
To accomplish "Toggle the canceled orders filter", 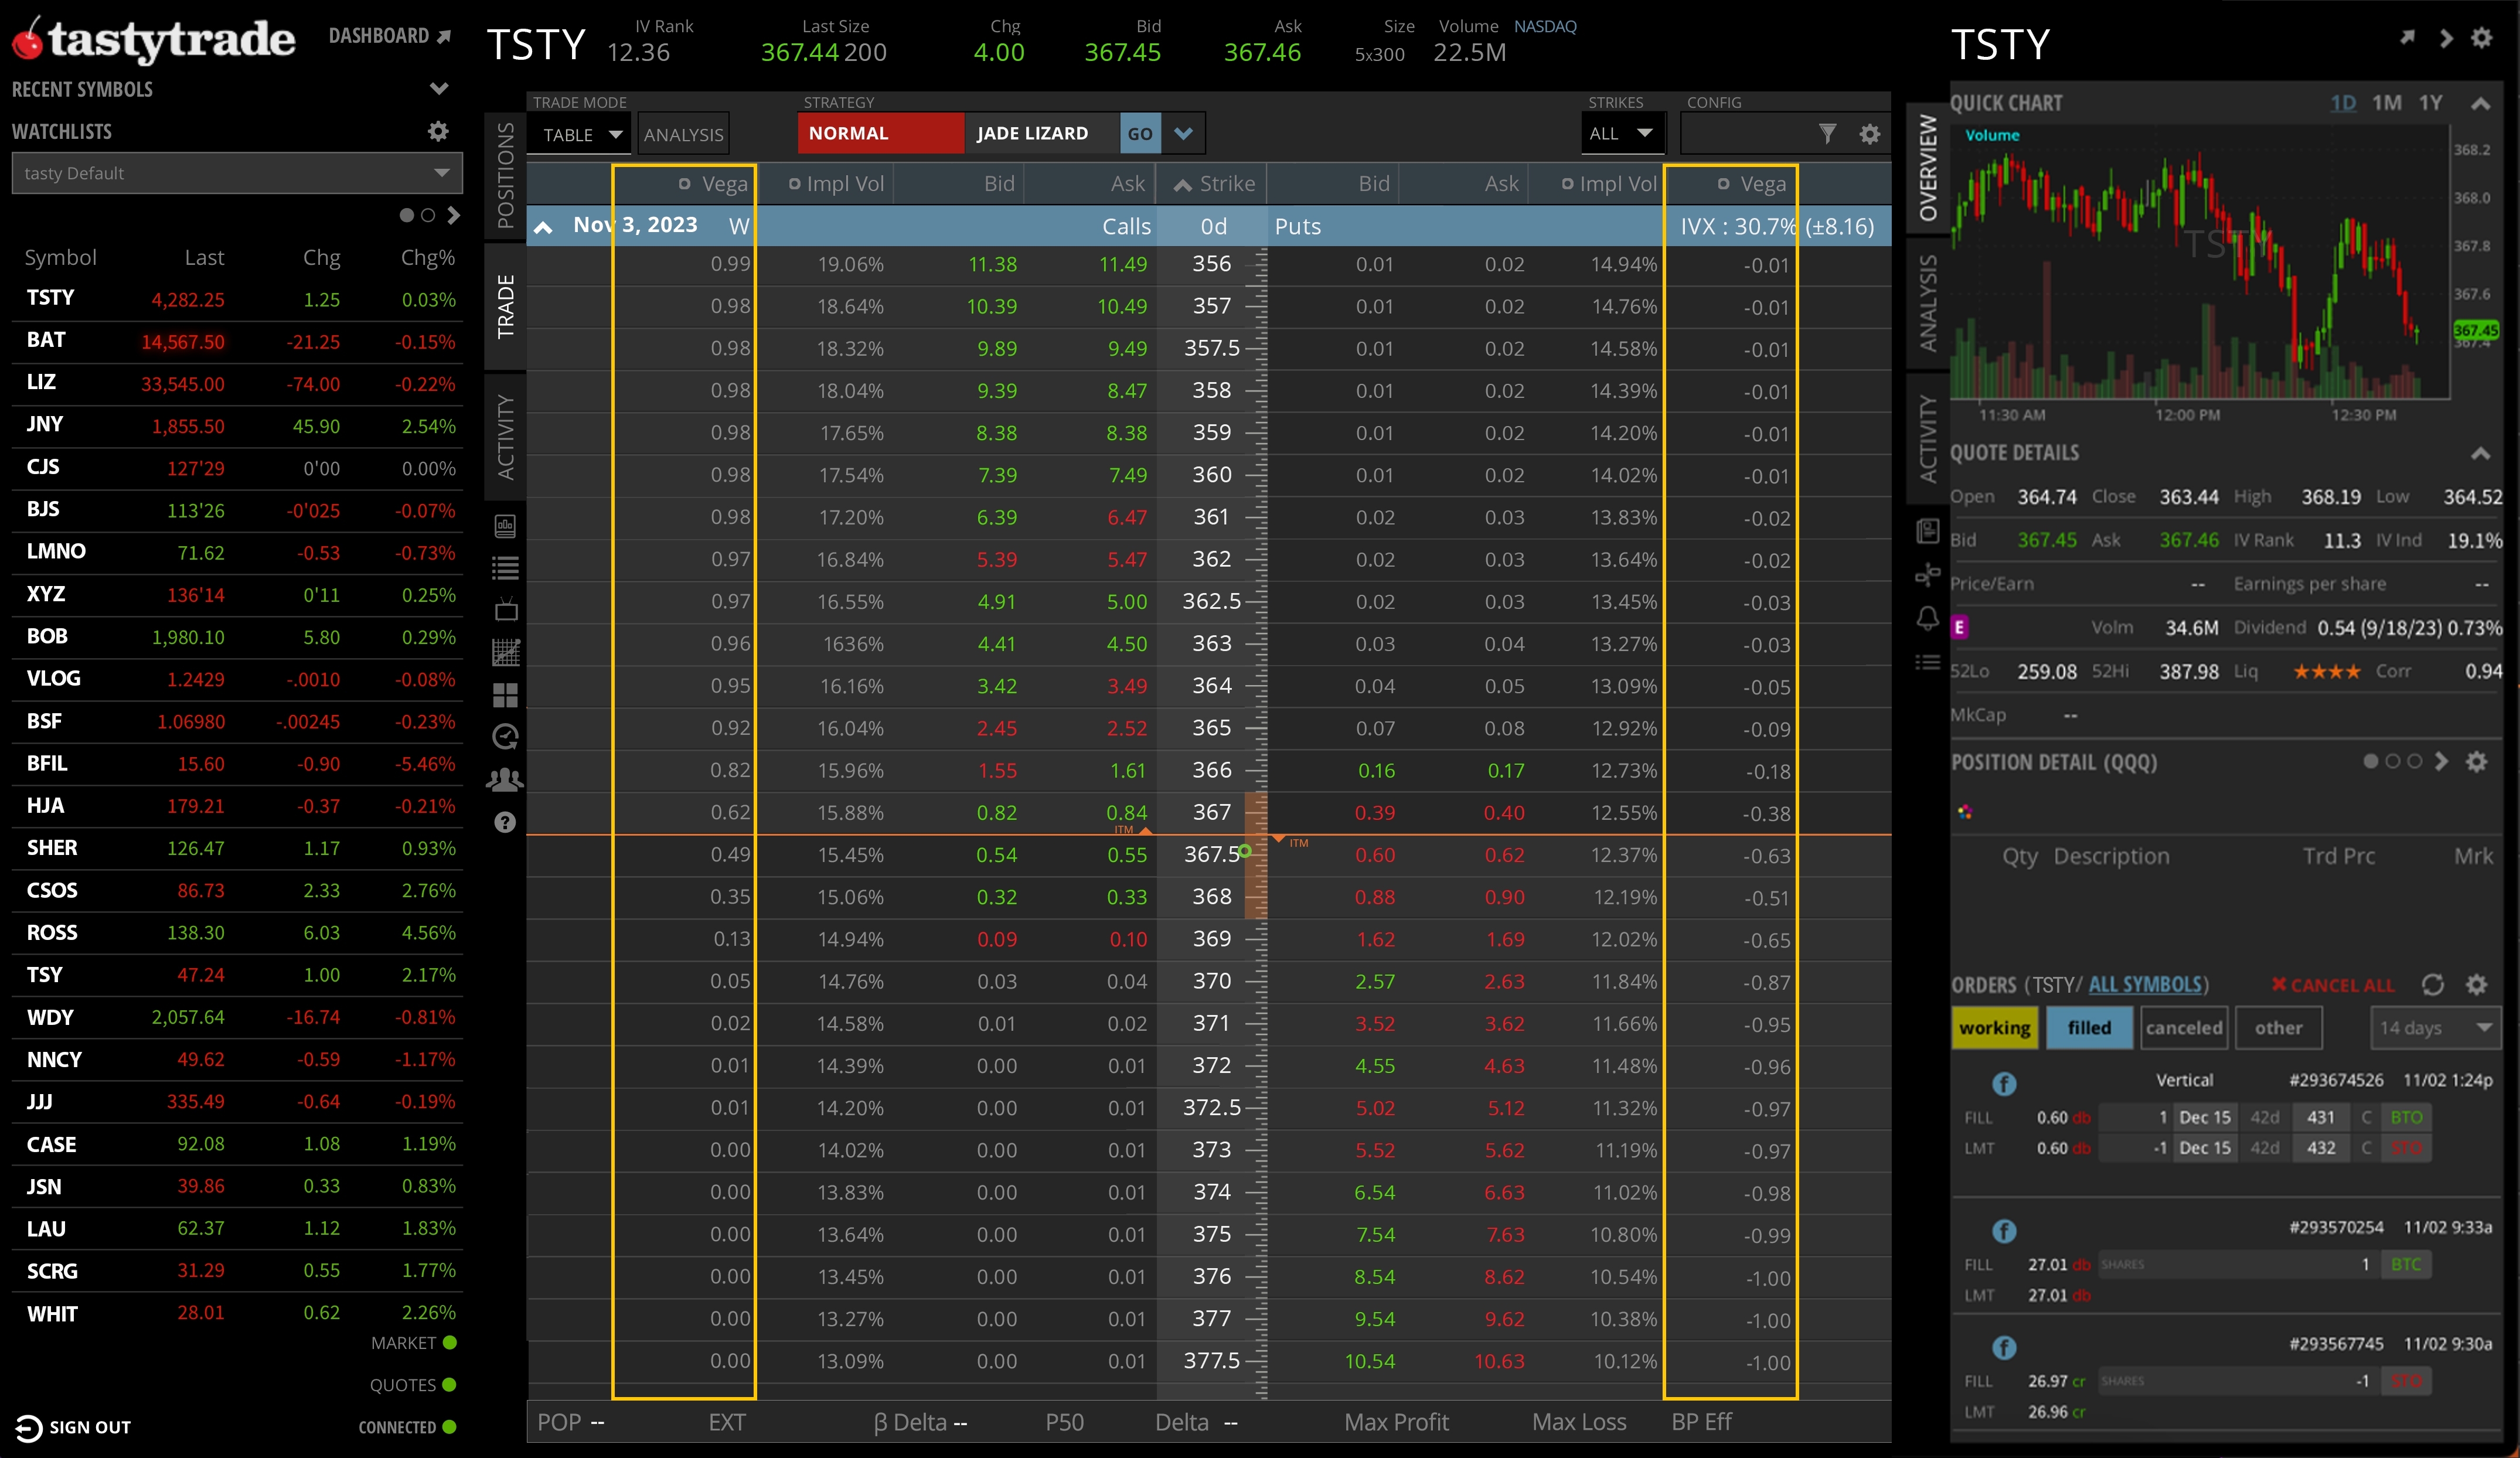I will point(2185,1027).
